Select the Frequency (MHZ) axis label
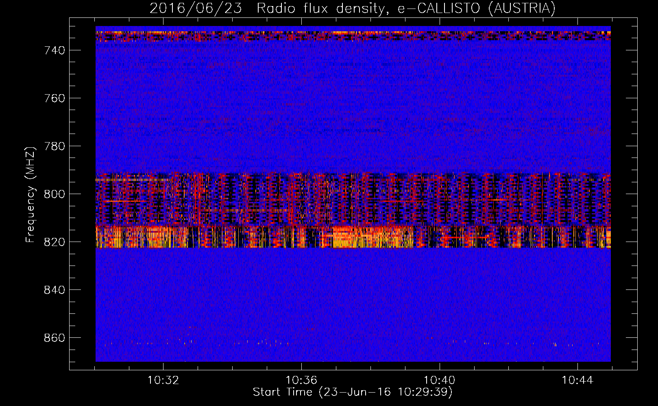658x406 pixels. point(31,194)
